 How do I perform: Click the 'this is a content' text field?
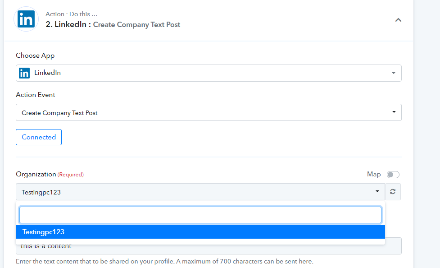209,246
